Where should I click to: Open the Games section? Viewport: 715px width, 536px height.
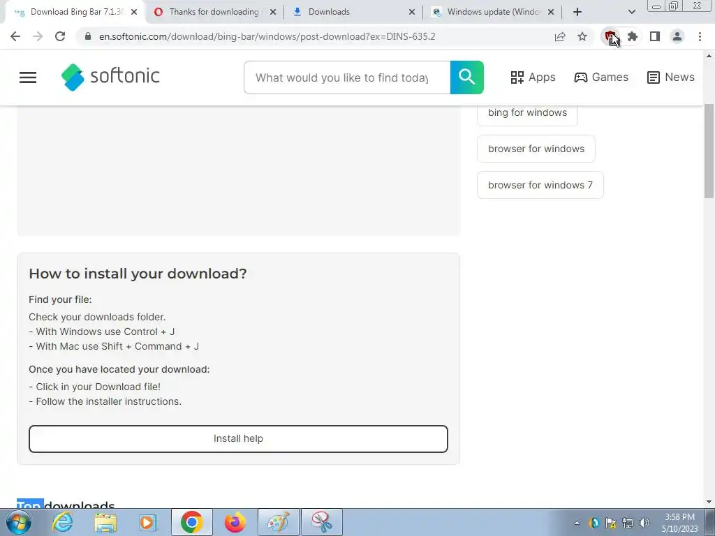coord(601,77)
